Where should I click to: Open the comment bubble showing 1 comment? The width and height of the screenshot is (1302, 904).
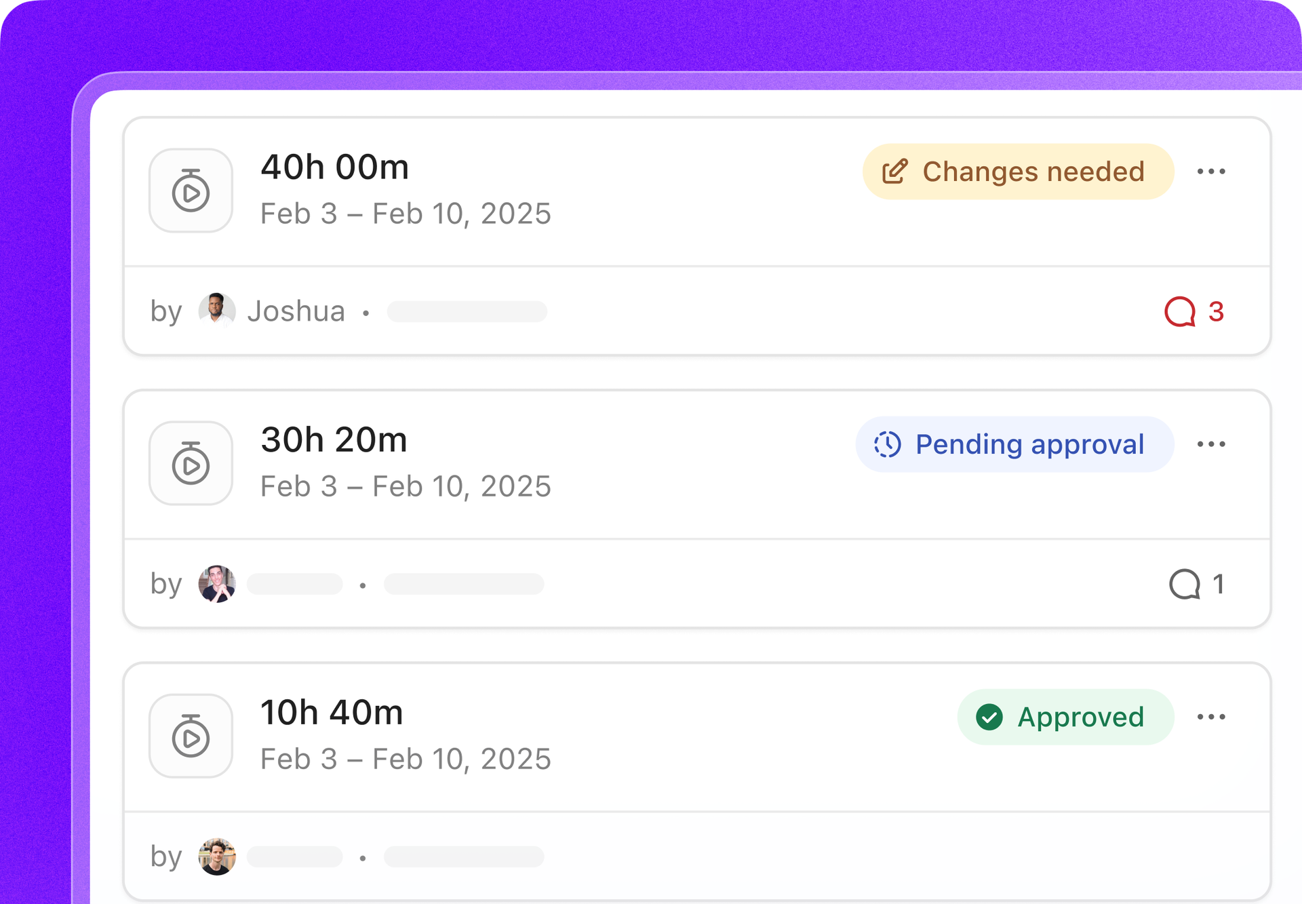pyautogui.click(x=1197, y=584)
